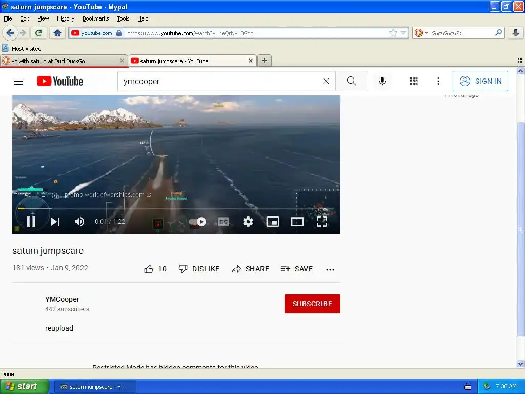
Task: Click the ad info icon
Action: [x=54, y=195]
